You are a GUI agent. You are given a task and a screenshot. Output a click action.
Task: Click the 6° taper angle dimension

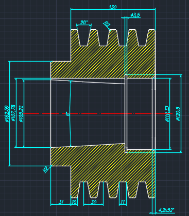click(68, 114)
